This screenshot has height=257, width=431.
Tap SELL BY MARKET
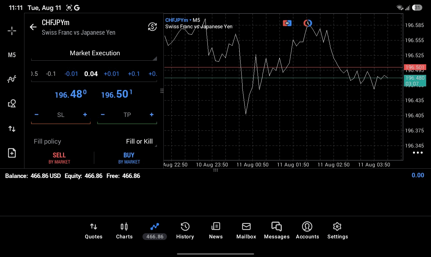pos(59,158)
